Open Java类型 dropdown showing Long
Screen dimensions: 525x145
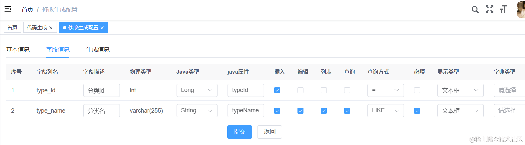point(197,90)
